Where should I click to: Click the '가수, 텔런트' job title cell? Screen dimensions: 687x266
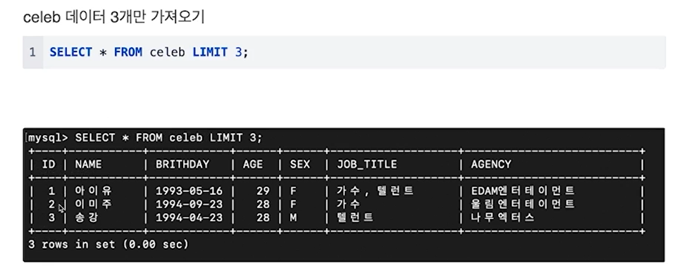point(375,191)
